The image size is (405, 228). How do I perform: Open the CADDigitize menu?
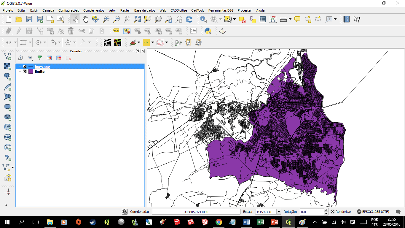click(x=178, y=10)
